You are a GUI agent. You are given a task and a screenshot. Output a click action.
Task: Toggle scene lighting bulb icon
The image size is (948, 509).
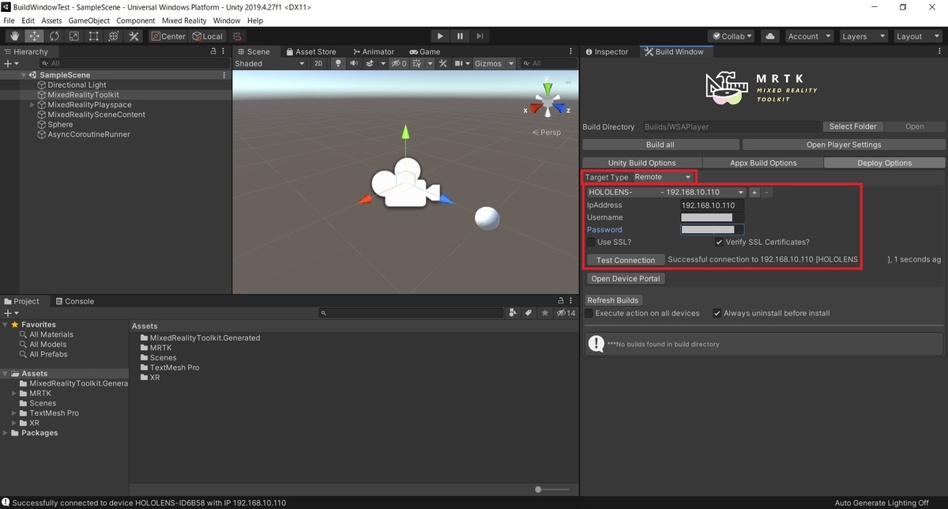pyautogui.click(x=339, y=63)
